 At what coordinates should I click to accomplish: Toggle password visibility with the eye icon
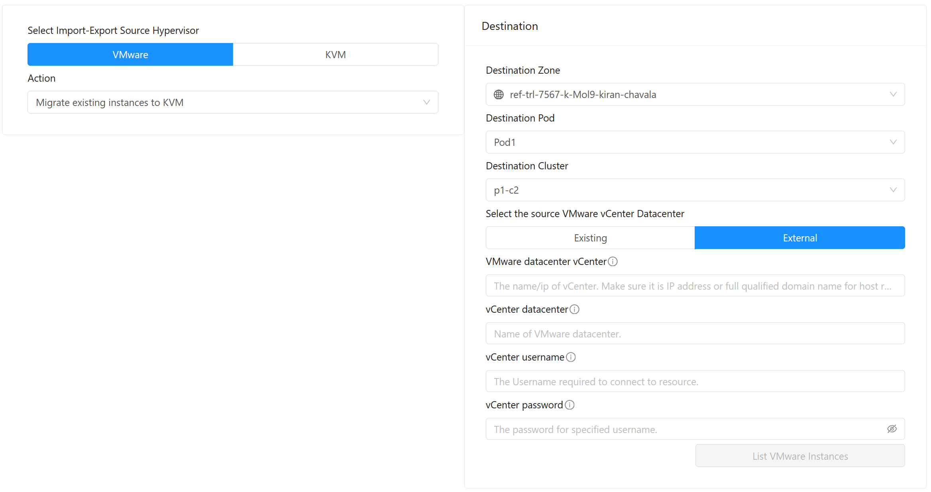[x=892, y=429]
